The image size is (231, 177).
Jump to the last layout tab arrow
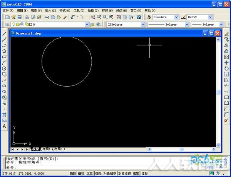pyautogui.click(x=27, y=149)
